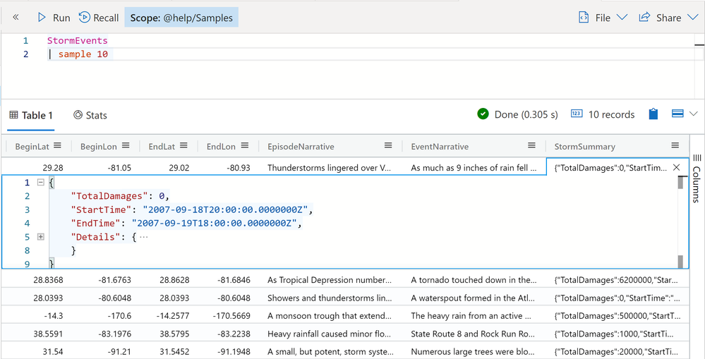Select the Table 1 tab
Viewport: 705px width, 359px height.
point(30,115)
